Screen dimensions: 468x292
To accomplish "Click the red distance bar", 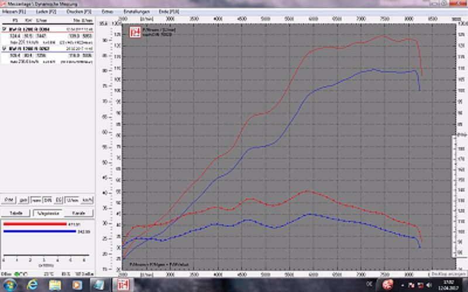I will pos(35,224).
